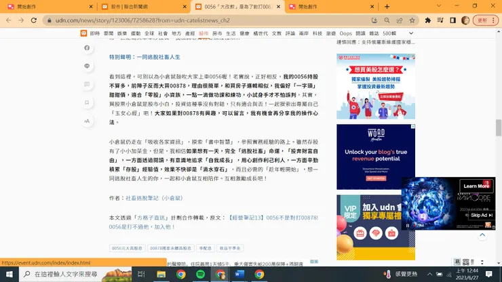Viewport: 502px width, 282px height.
Task: Open the site lock info icon
Action: 50,20
